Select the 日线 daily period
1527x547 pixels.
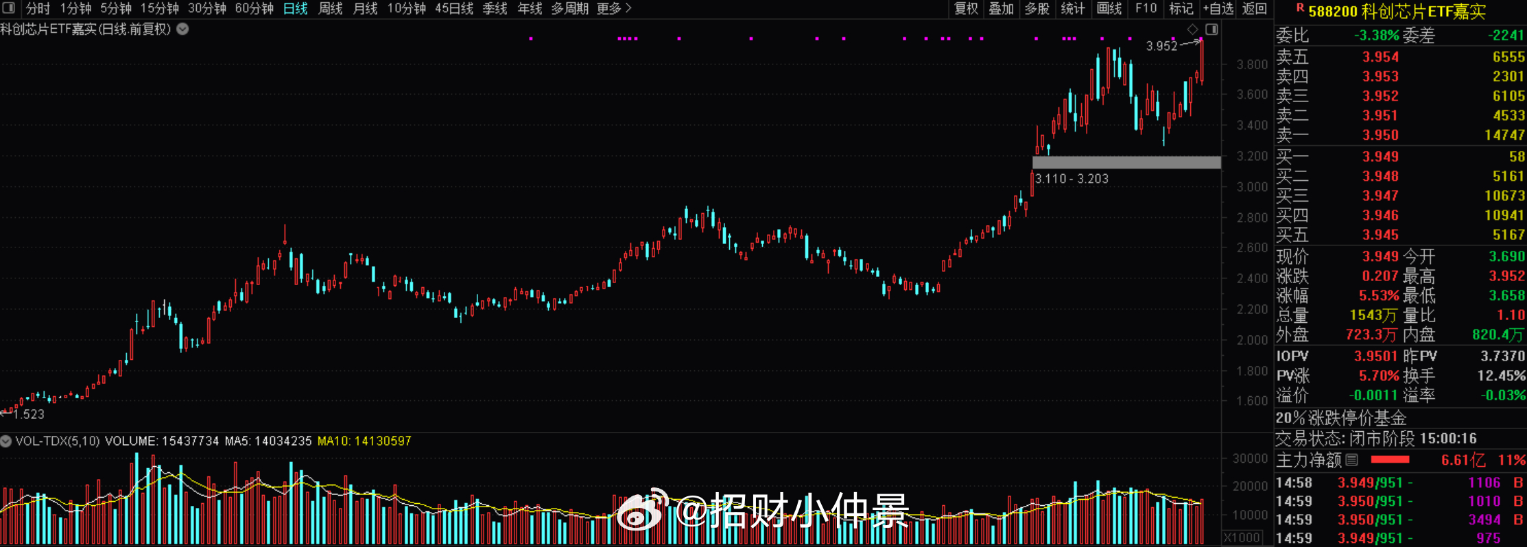(x=296, y=8)
